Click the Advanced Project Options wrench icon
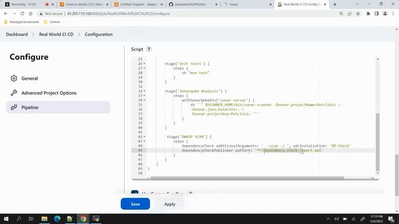The image size is (399, 224). pyautogui.click(x=14, y=93)
